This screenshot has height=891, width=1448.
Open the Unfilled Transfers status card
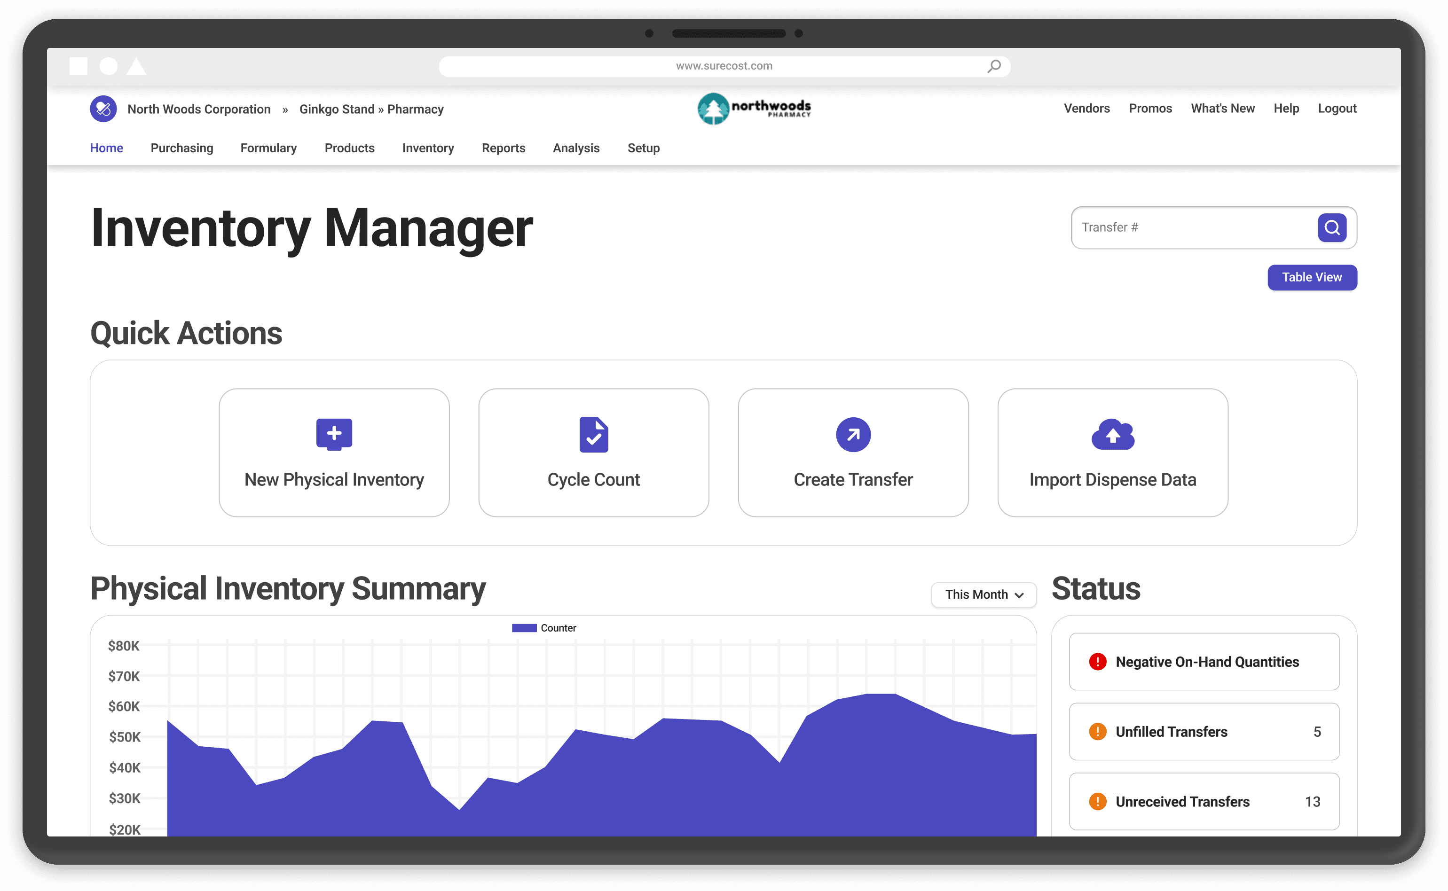click(x=1204, y=731)
